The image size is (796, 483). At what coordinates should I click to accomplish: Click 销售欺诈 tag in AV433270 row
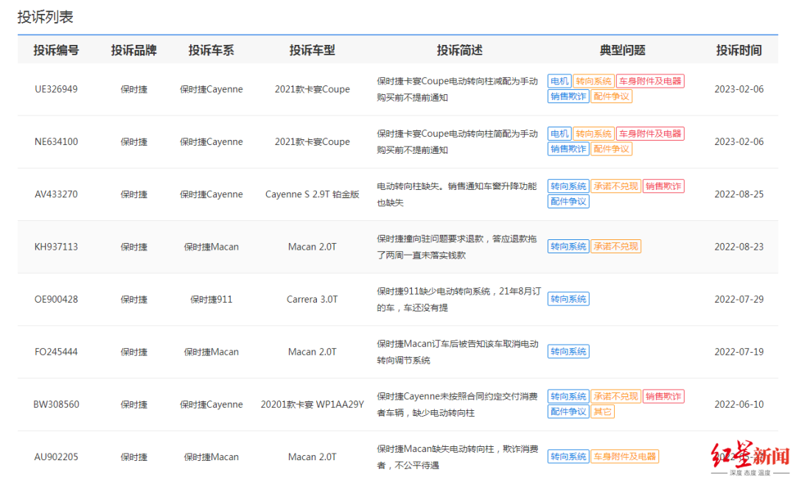(663, 186)
